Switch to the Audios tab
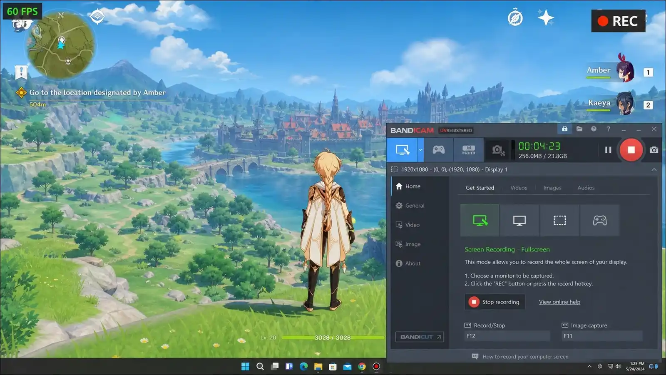The height and width of the screenshot is (375, 666). point(586,188)
